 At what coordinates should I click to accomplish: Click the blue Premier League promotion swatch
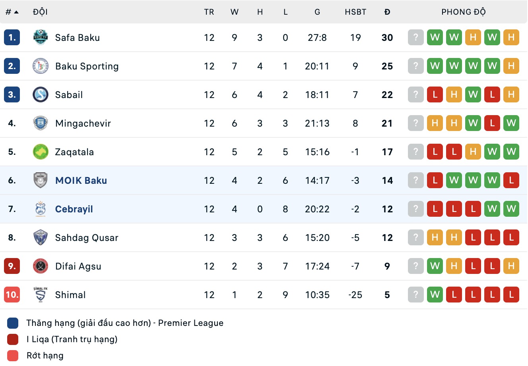click(x=13, y=323)
